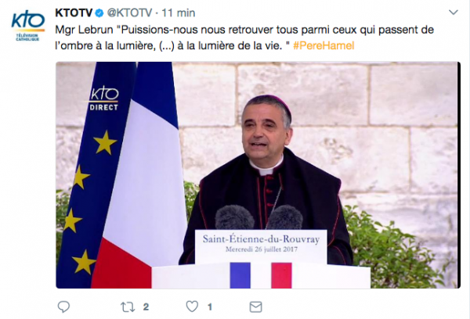Viewport: 470px width, 319px height.
Task: Reply to the tweet using the speech bubble icon
Action: click(x=63, y=306)
